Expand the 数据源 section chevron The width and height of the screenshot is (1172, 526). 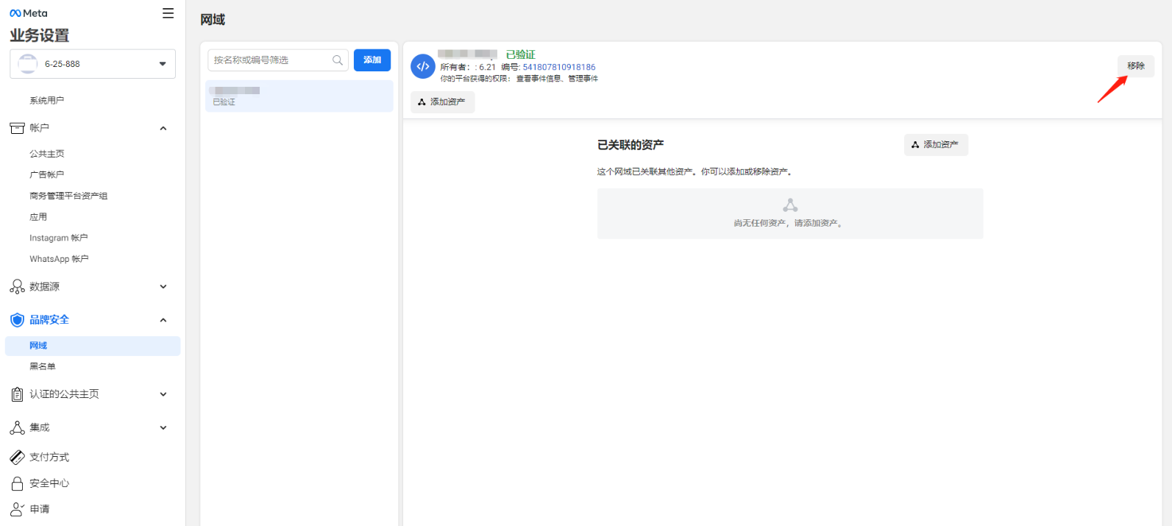(x=163, y=287)
